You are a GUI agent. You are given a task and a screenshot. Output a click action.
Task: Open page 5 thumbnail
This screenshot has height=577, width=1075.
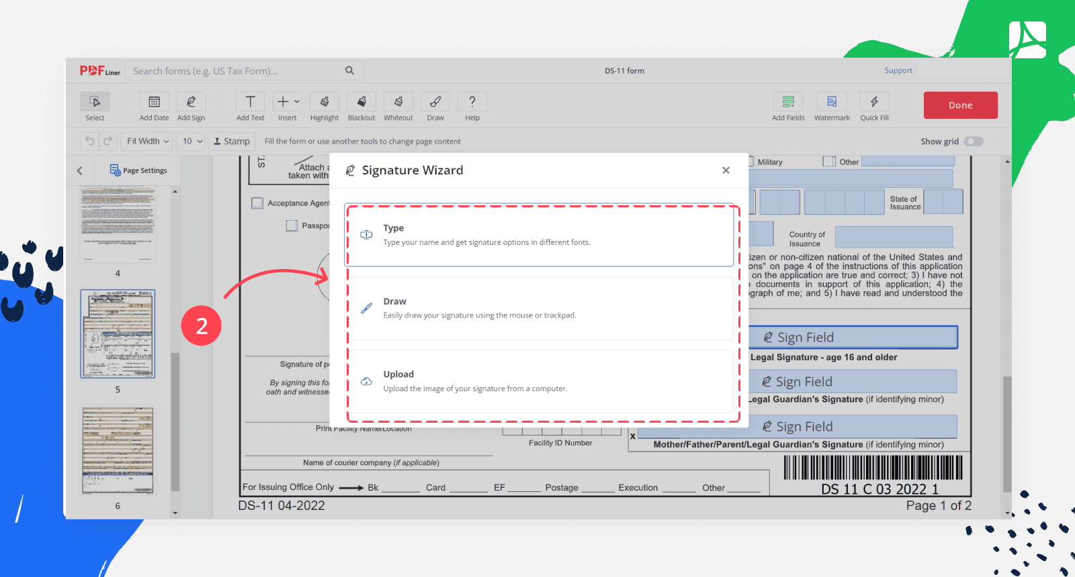118,333
